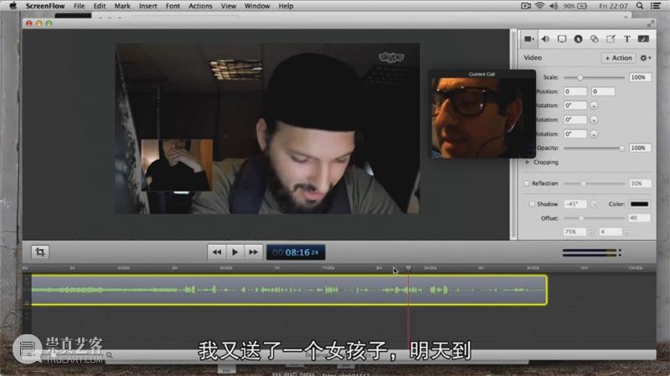Open the Audio properties speaker icon
Screen dimensions: 670x376
pos(545,39)
